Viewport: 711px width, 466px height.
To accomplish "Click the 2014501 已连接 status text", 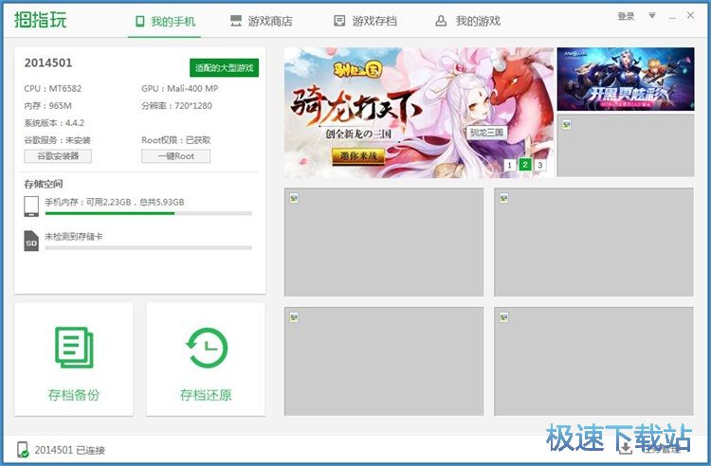I will 70,450.
